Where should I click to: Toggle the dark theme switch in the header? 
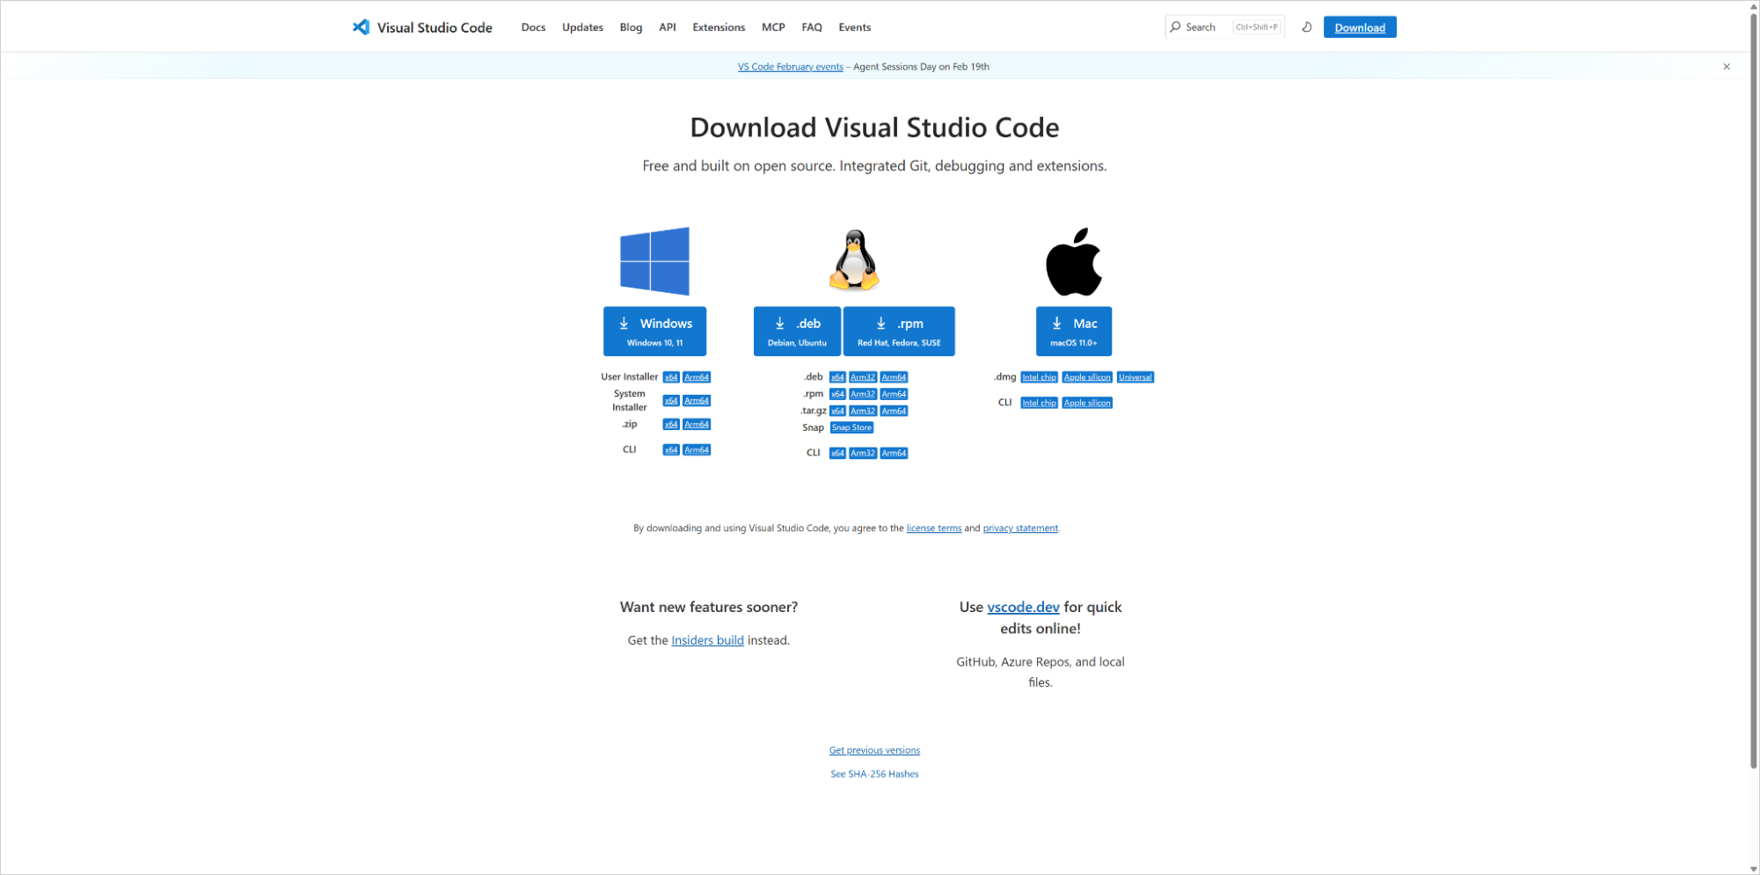[x=1306, y=27]
